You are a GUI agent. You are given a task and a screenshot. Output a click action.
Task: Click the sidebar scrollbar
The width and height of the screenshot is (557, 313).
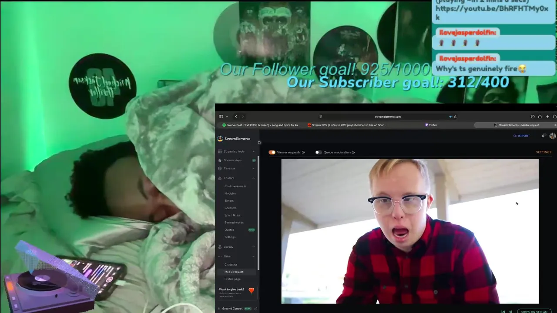(258, 213)
